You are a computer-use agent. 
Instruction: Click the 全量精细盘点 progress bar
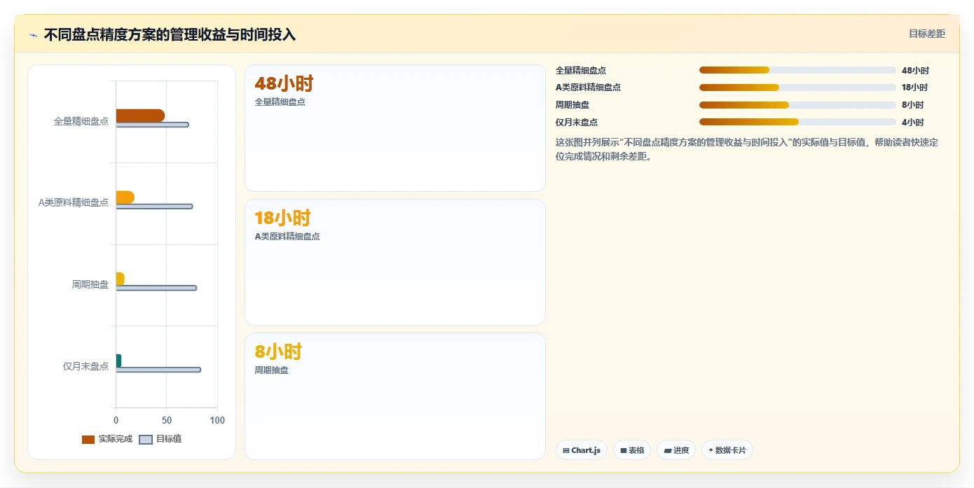pyautogui.click(x=797, y=70)
